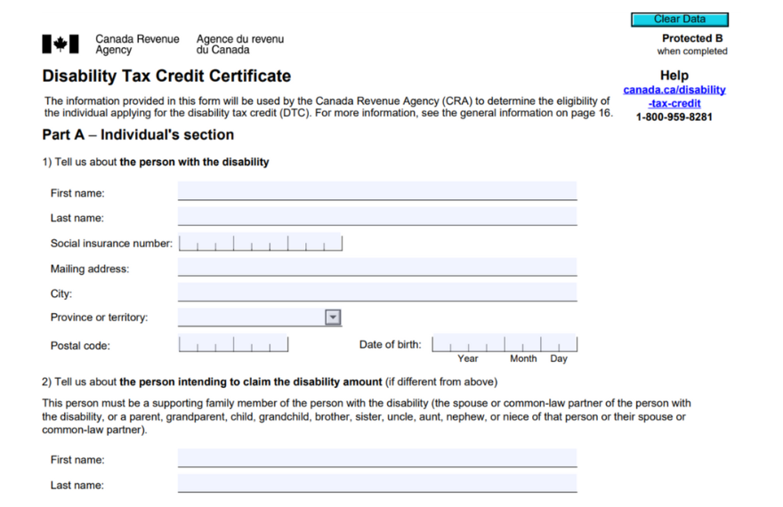
Task: Select the claimant's Last name field in section 2
Action: (x=376, y=484)
